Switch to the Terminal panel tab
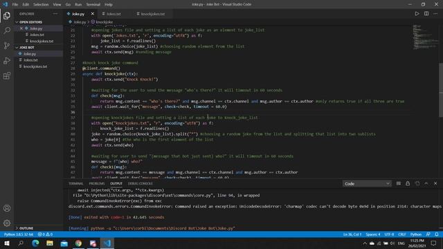Screen dimensions: 443x249 pyautogui.click(x=75, y=183)
